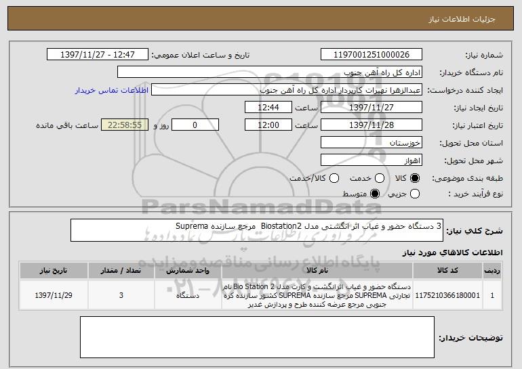Click the تاریخ نیاز column header

click(54, 271)
